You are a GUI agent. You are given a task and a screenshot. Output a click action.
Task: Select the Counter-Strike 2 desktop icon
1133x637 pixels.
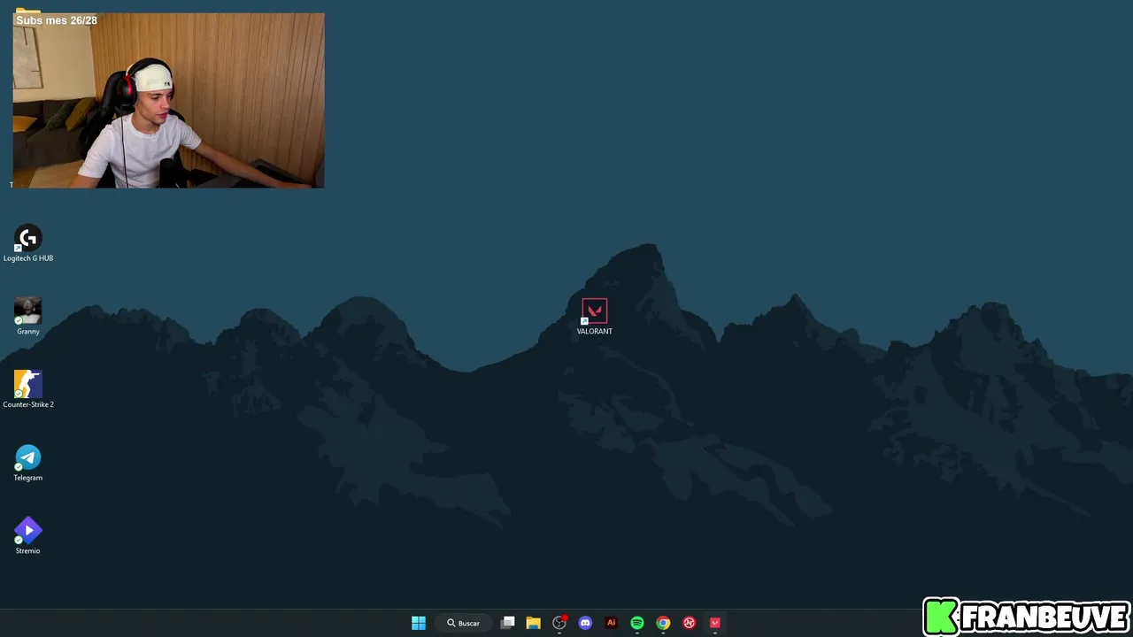pos(28,389)
